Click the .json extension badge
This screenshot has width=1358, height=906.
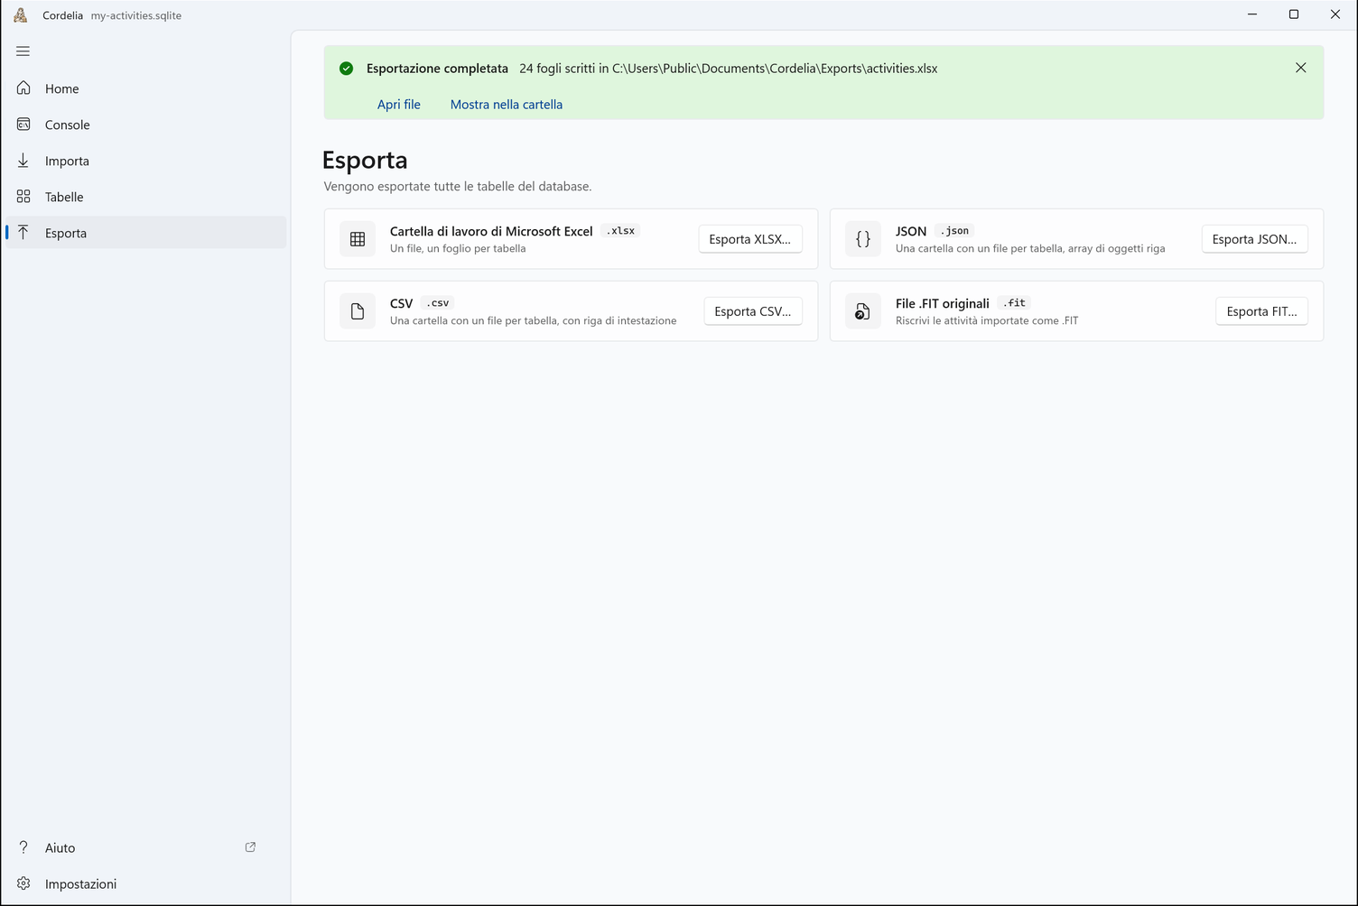(954, 231)
